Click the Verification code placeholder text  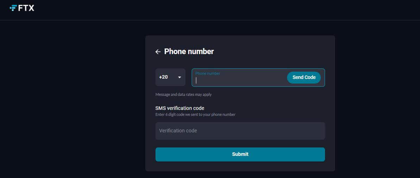[178, 131]
